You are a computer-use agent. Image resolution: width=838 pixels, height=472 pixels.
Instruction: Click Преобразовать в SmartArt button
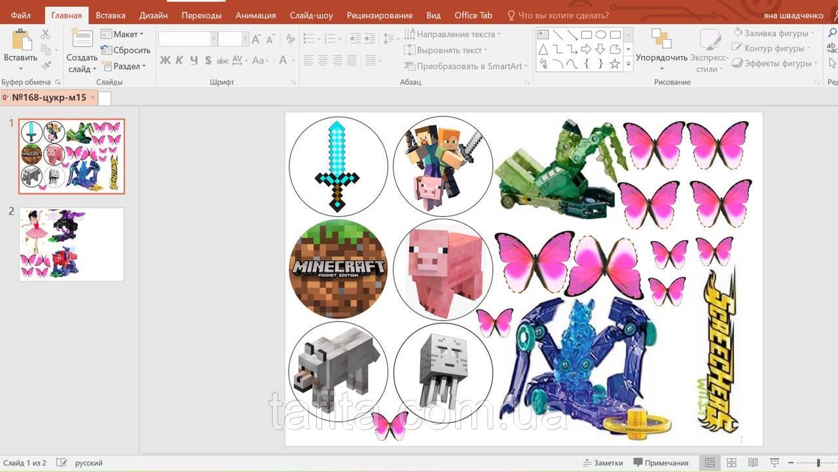point(467,66)
